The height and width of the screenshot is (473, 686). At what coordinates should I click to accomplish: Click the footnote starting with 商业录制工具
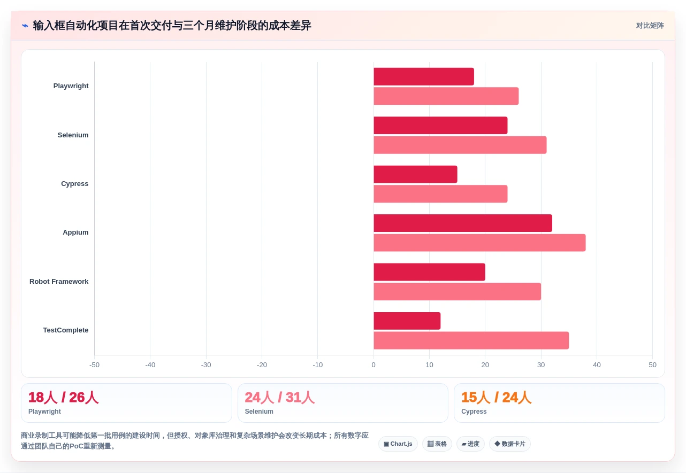tap(195, 441)
